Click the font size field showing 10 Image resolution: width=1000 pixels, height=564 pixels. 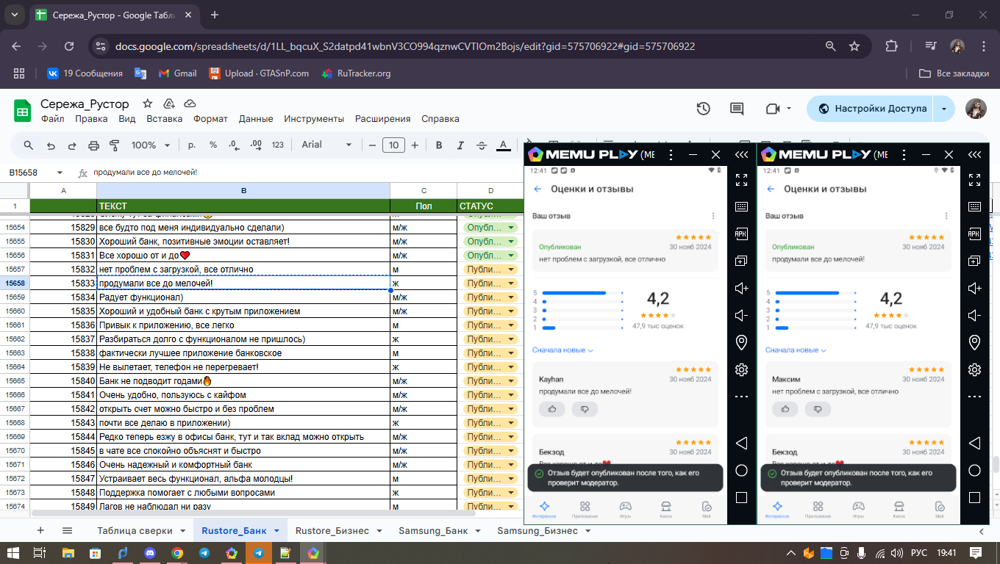pos(393,145)
